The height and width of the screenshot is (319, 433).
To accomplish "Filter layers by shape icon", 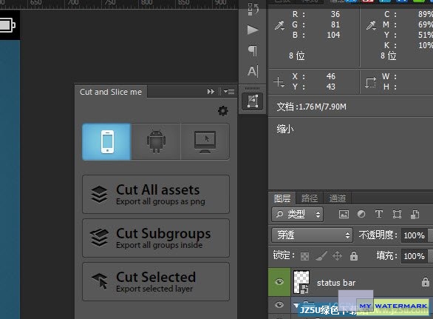I will point(397,214).
